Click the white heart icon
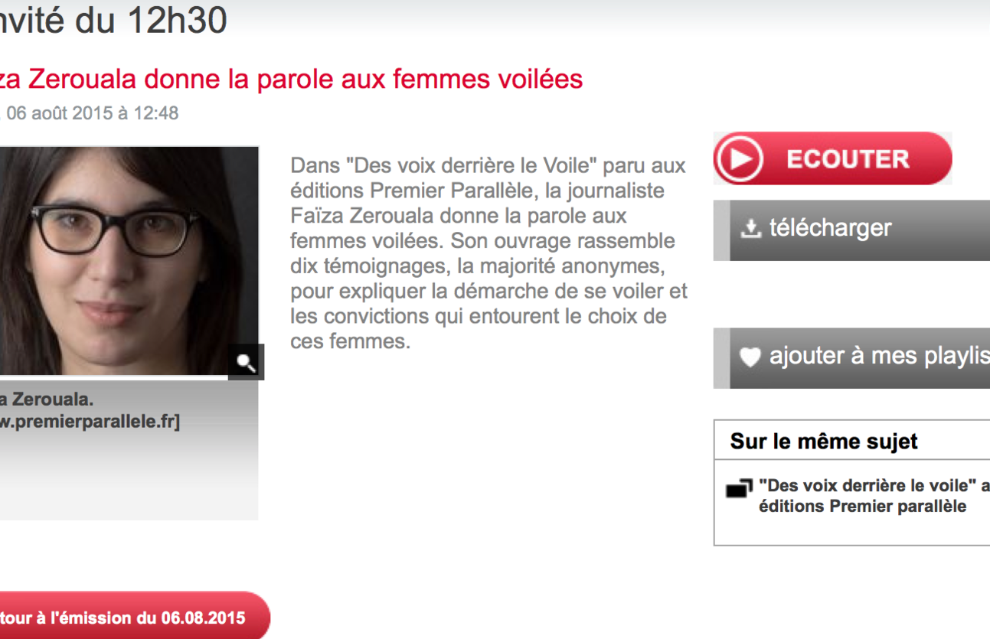This screenshot has height=639, width=990. [752, 357]
